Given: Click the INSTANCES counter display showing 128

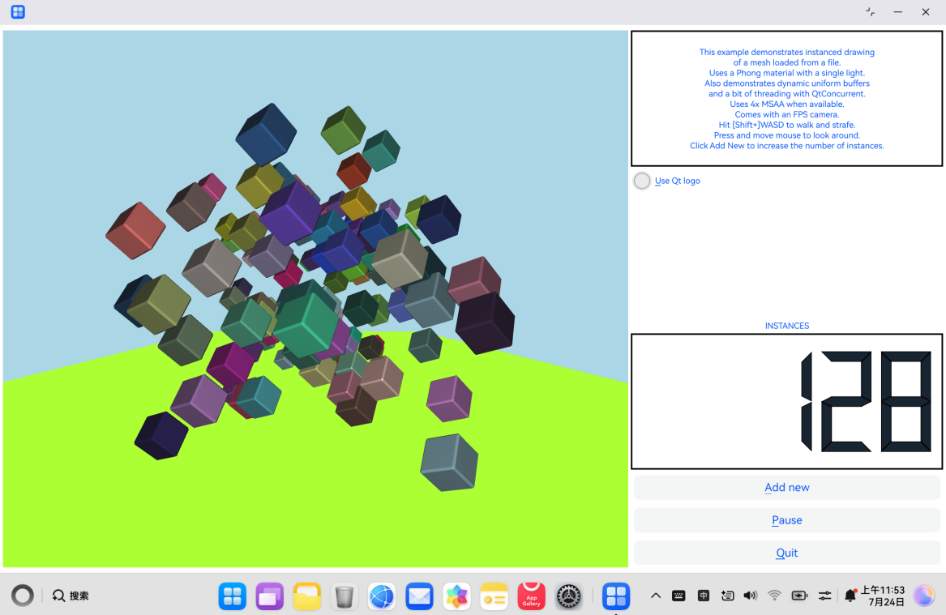Looking at the screenshot, I should pos(787,401).
